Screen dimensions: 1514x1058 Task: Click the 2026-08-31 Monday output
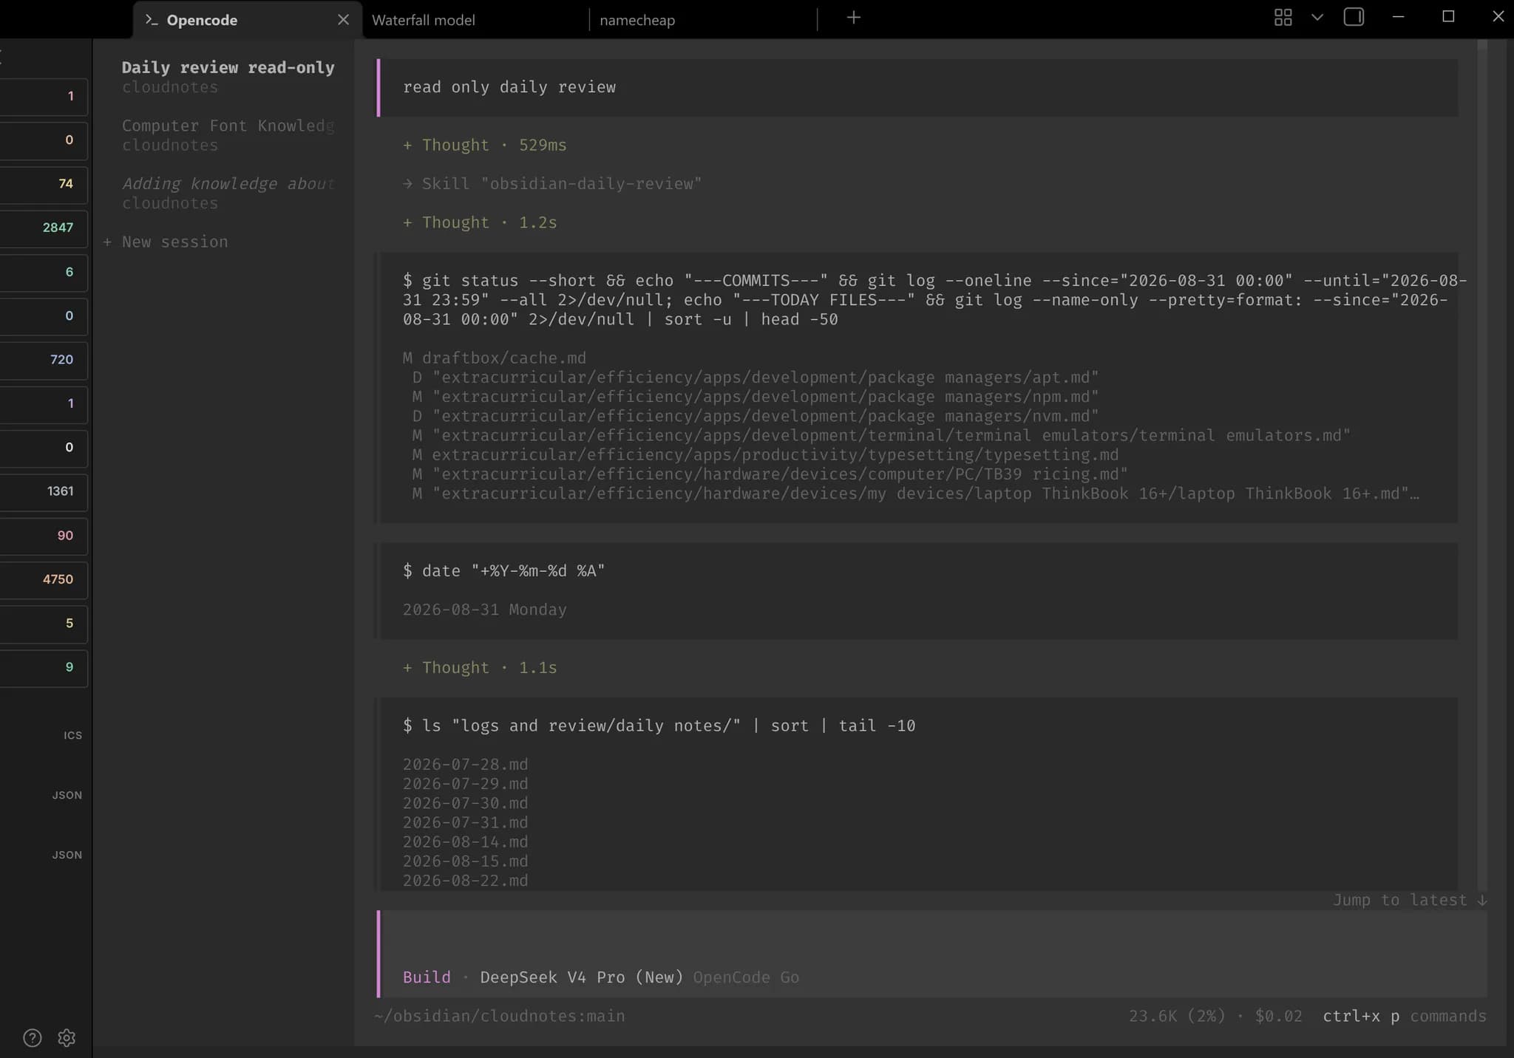[484, 610]
